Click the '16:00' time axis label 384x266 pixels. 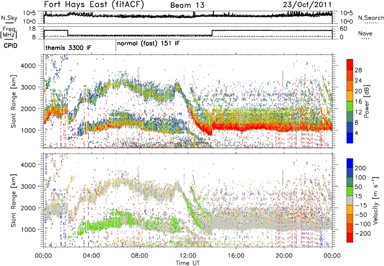(236, 256)
